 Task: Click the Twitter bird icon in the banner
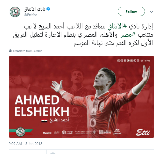tap(128, 61)
